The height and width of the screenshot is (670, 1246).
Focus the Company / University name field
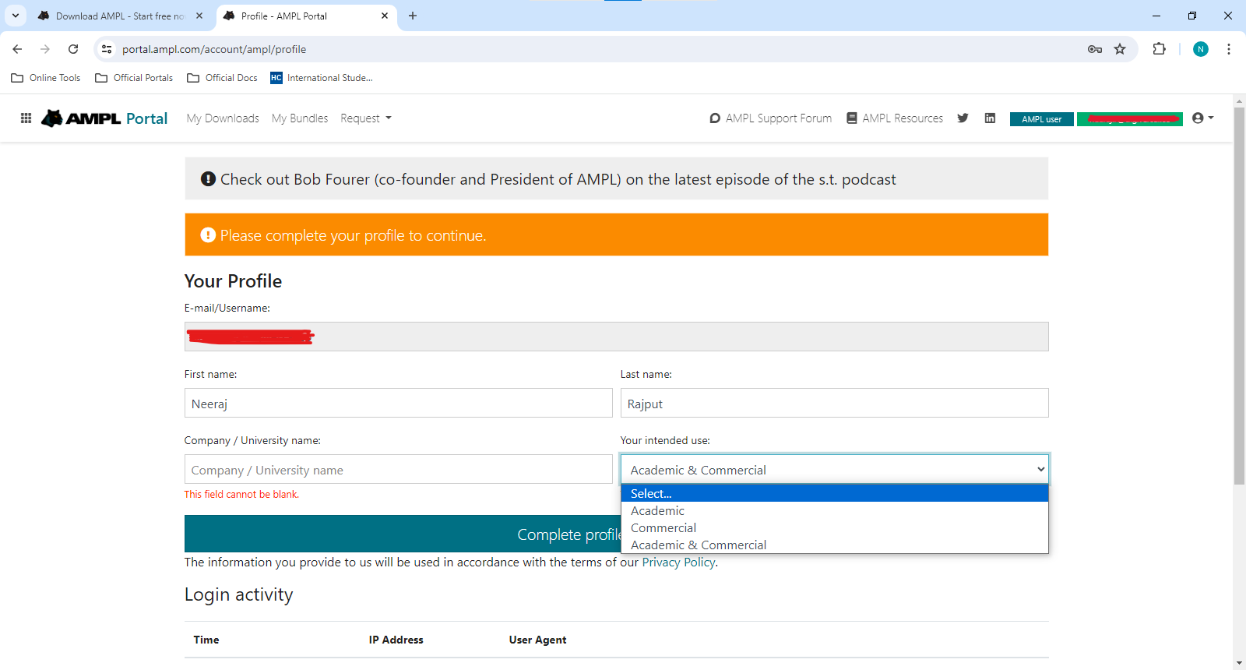399,469
